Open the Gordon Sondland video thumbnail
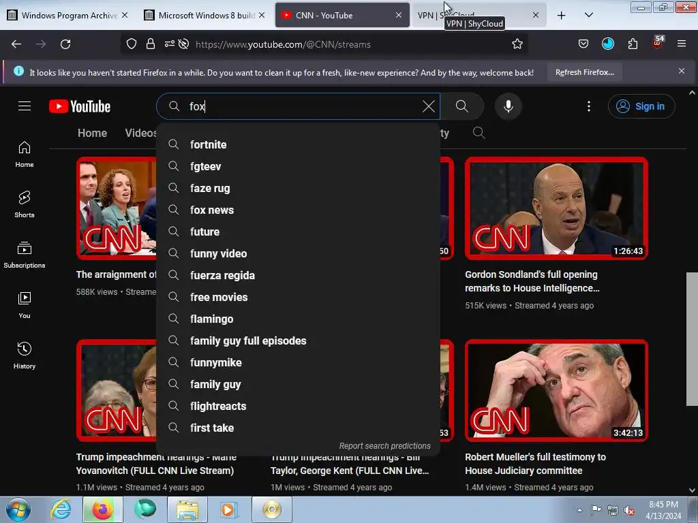Screen dimensions: 698x523 [x=556, y=208]
